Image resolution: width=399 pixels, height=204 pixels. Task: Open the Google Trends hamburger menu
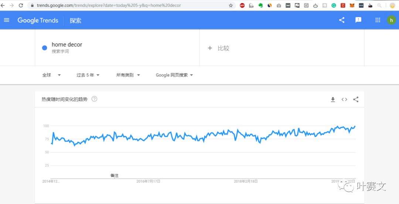point(7,20)
